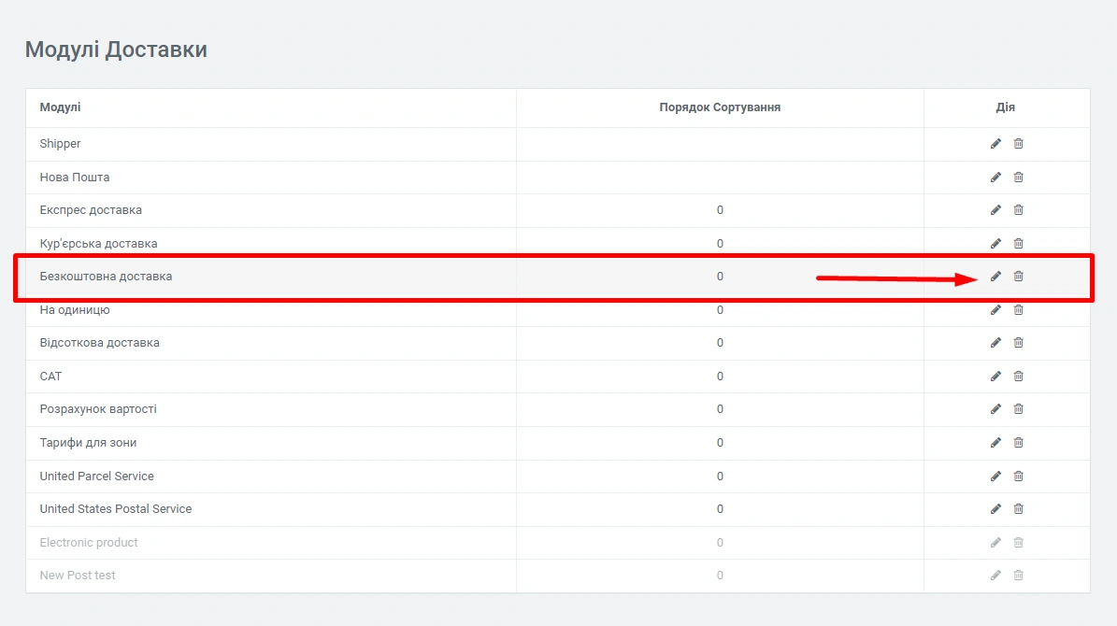Edit the United Parcel Service module
This screenshot has width=1117, height=626.
[995, 477]
